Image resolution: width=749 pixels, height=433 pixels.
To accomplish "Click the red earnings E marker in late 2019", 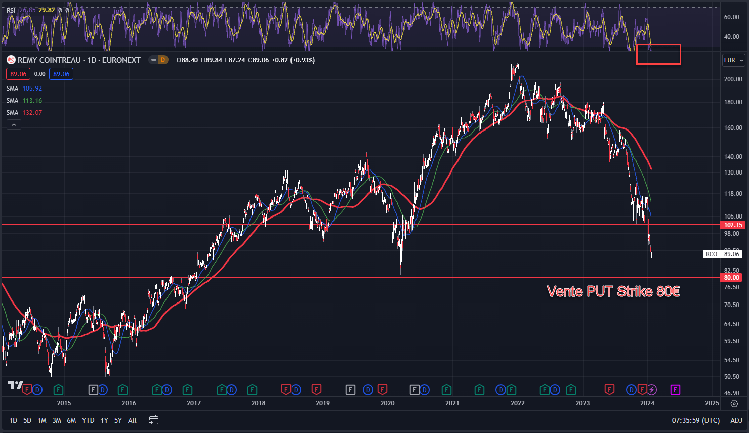I will coord(383,389).
